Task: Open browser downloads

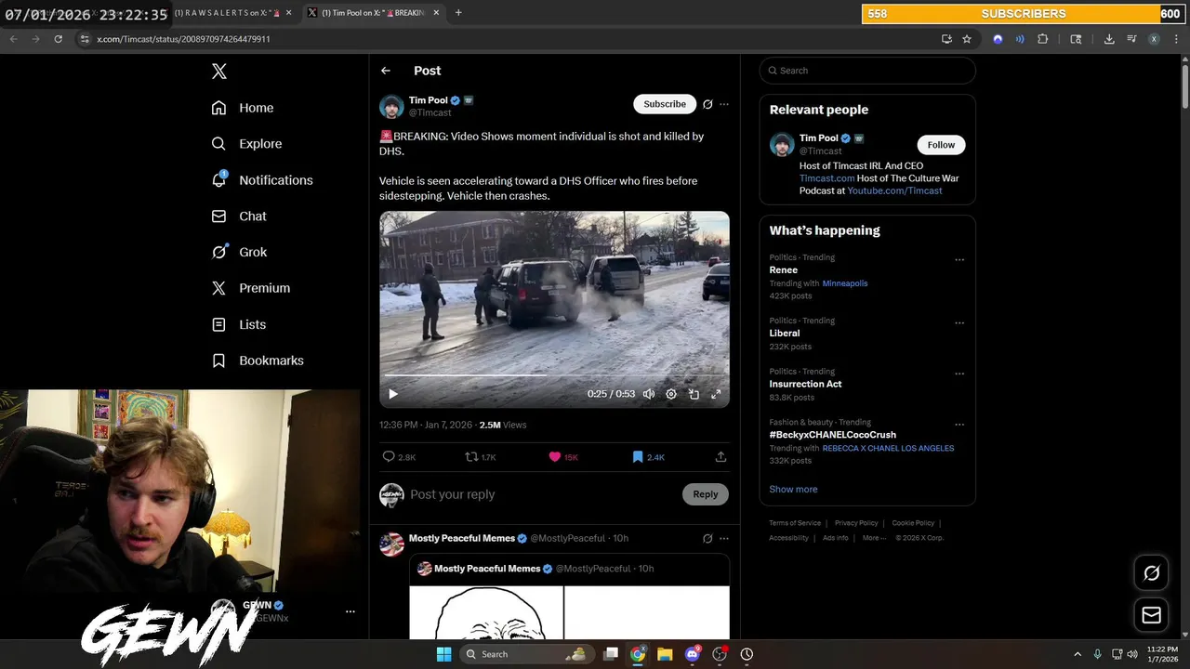Action: [1109, 39]
